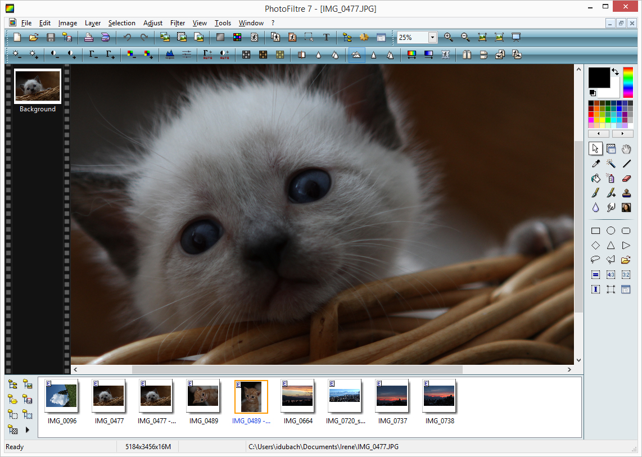Choose the Rhombus selection shape

pos(596,245)
